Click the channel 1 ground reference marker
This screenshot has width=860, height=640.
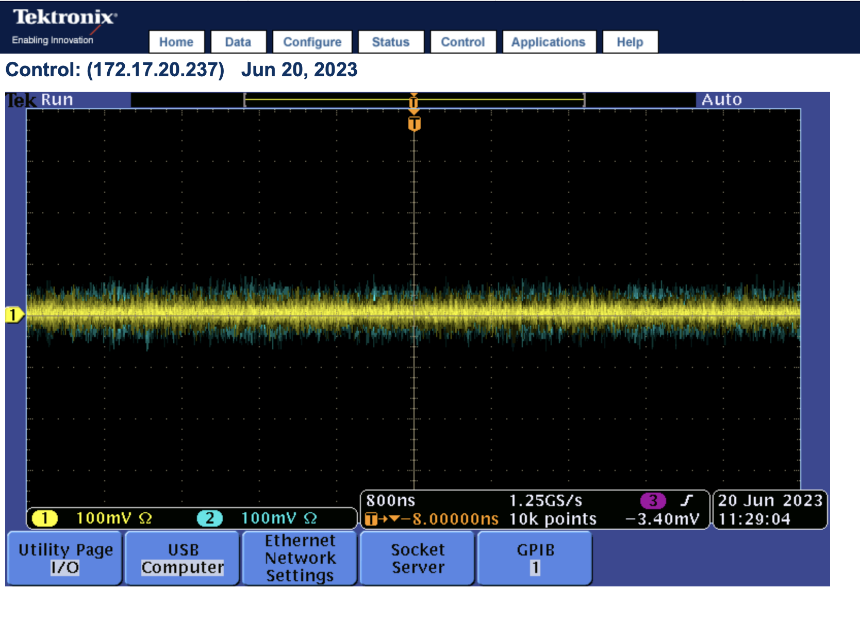(x=14, y=314)
